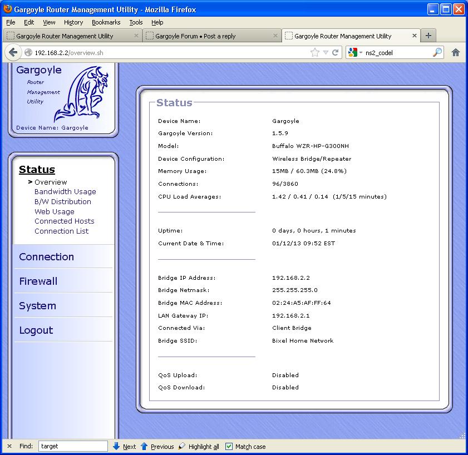
Task: Close the first Gargoyle Router Management tab
Action: click(x=136, y=36)
